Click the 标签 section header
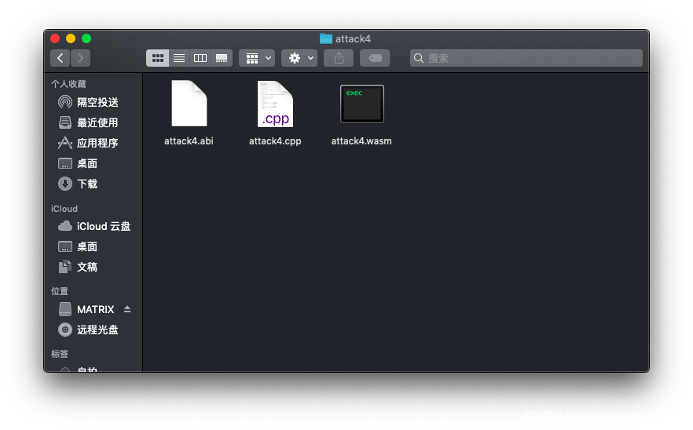Viewport: 693px width, 430px height. [x=60, y=354]
